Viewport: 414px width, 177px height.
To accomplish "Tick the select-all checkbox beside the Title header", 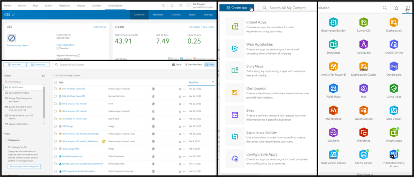I will tap(55, 82).
